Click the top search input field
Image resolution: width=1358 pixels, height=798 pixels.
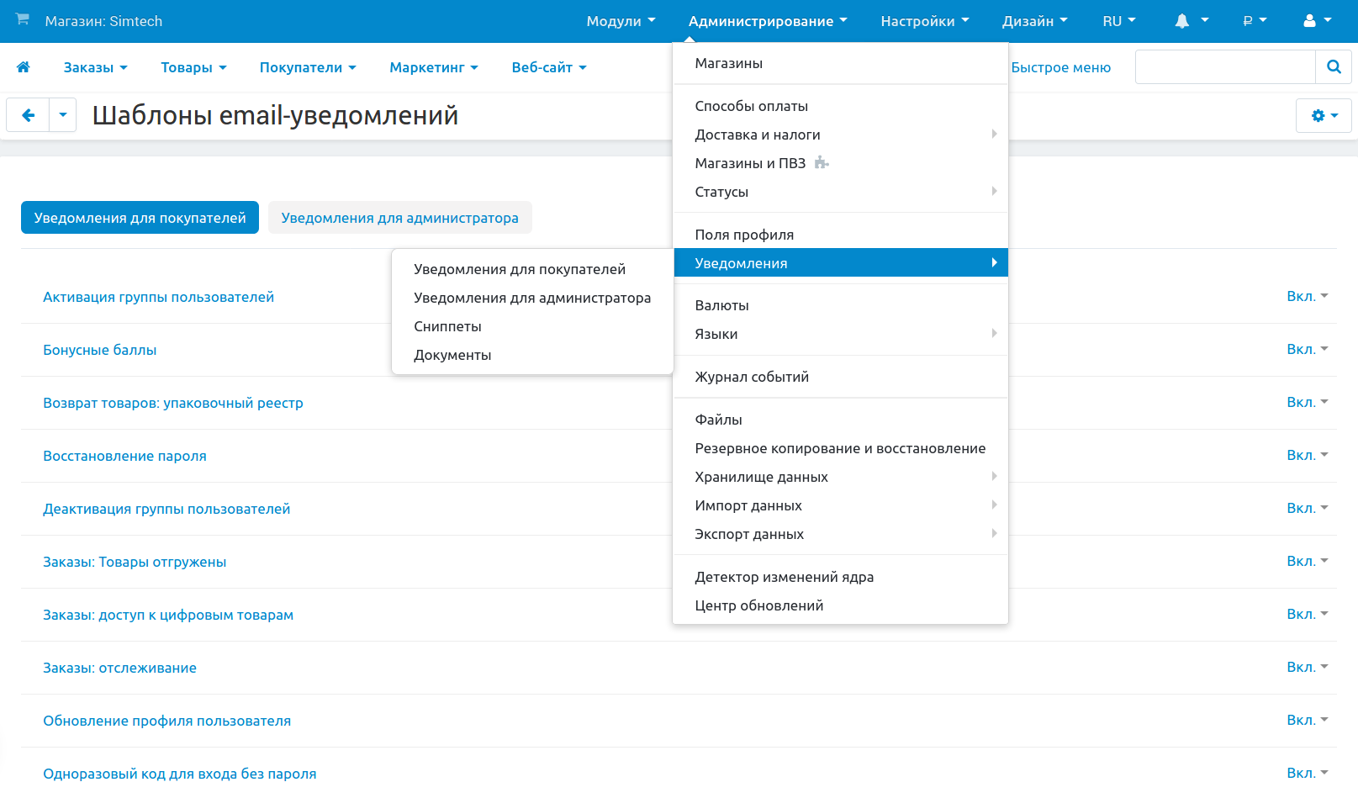(x=1224, y=67)
